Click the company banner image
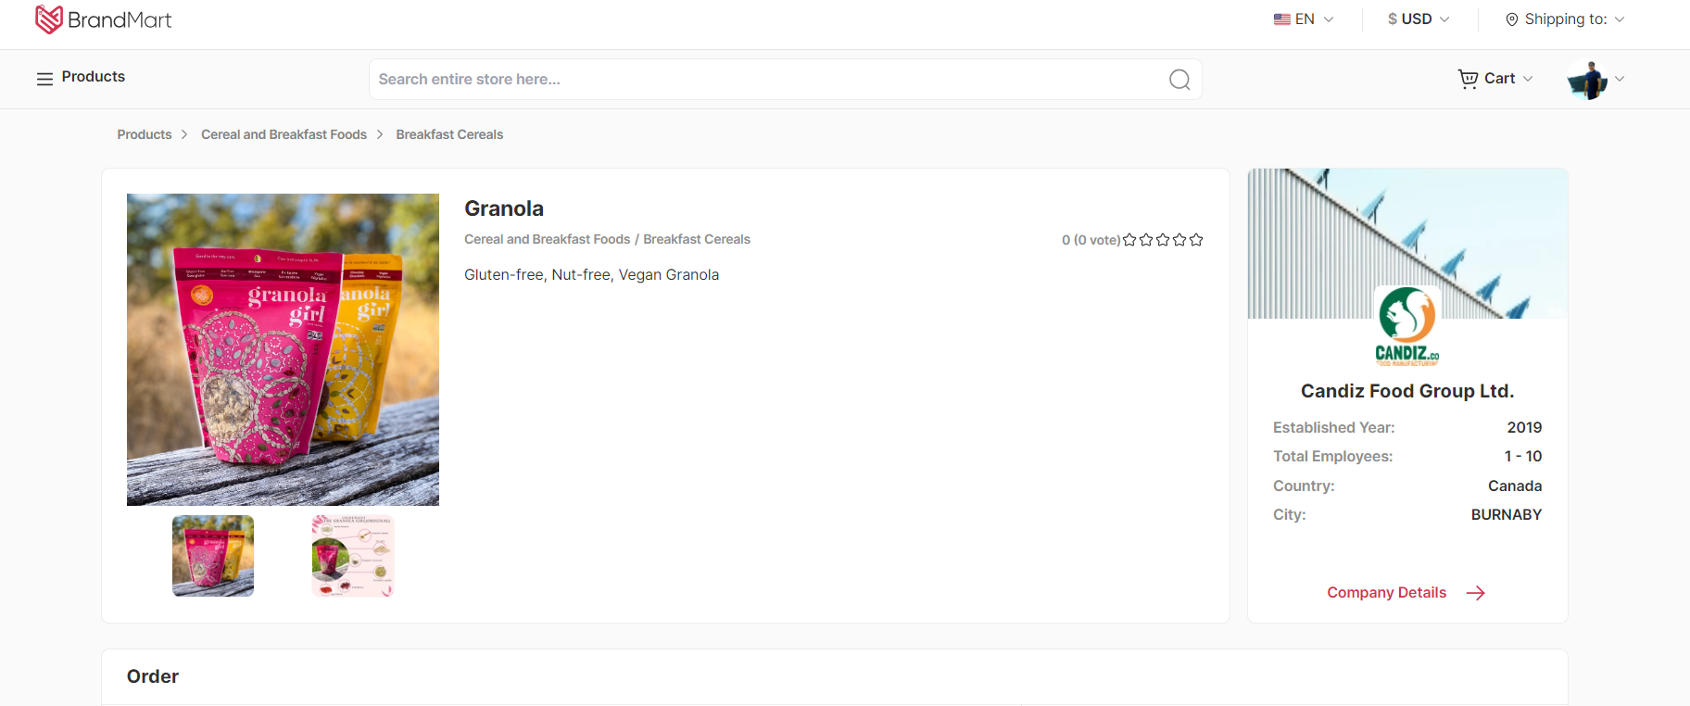Image resolution: width=1690 pixels, height=706 pixels. pyautogui.click(x=1407, y=244)
